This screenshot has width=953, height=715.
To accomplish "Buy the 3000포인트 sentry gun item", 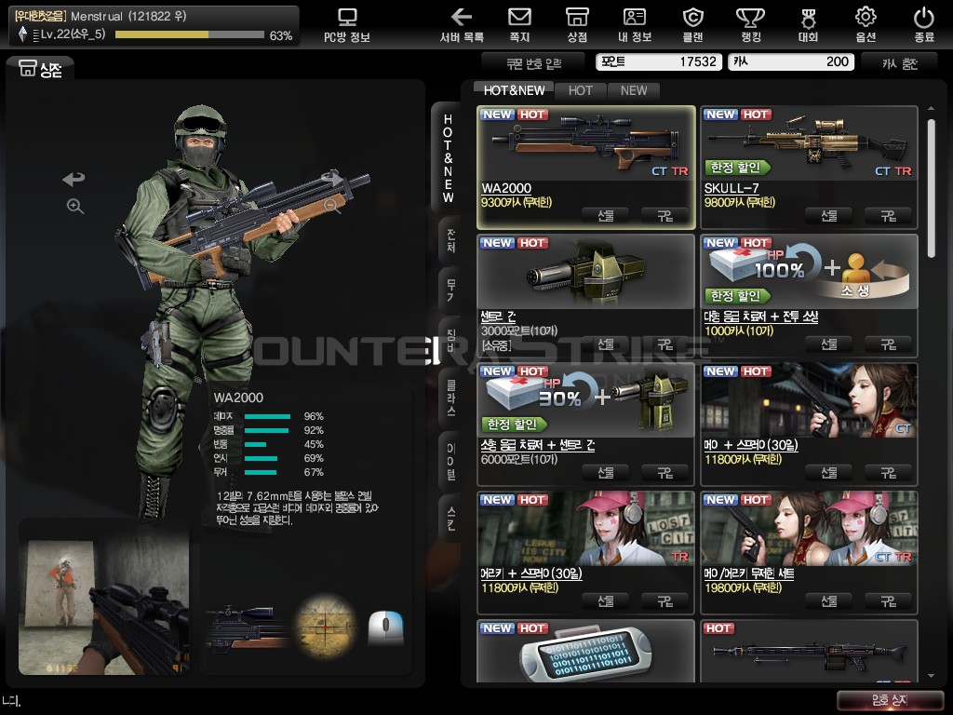I will (664, 344).
